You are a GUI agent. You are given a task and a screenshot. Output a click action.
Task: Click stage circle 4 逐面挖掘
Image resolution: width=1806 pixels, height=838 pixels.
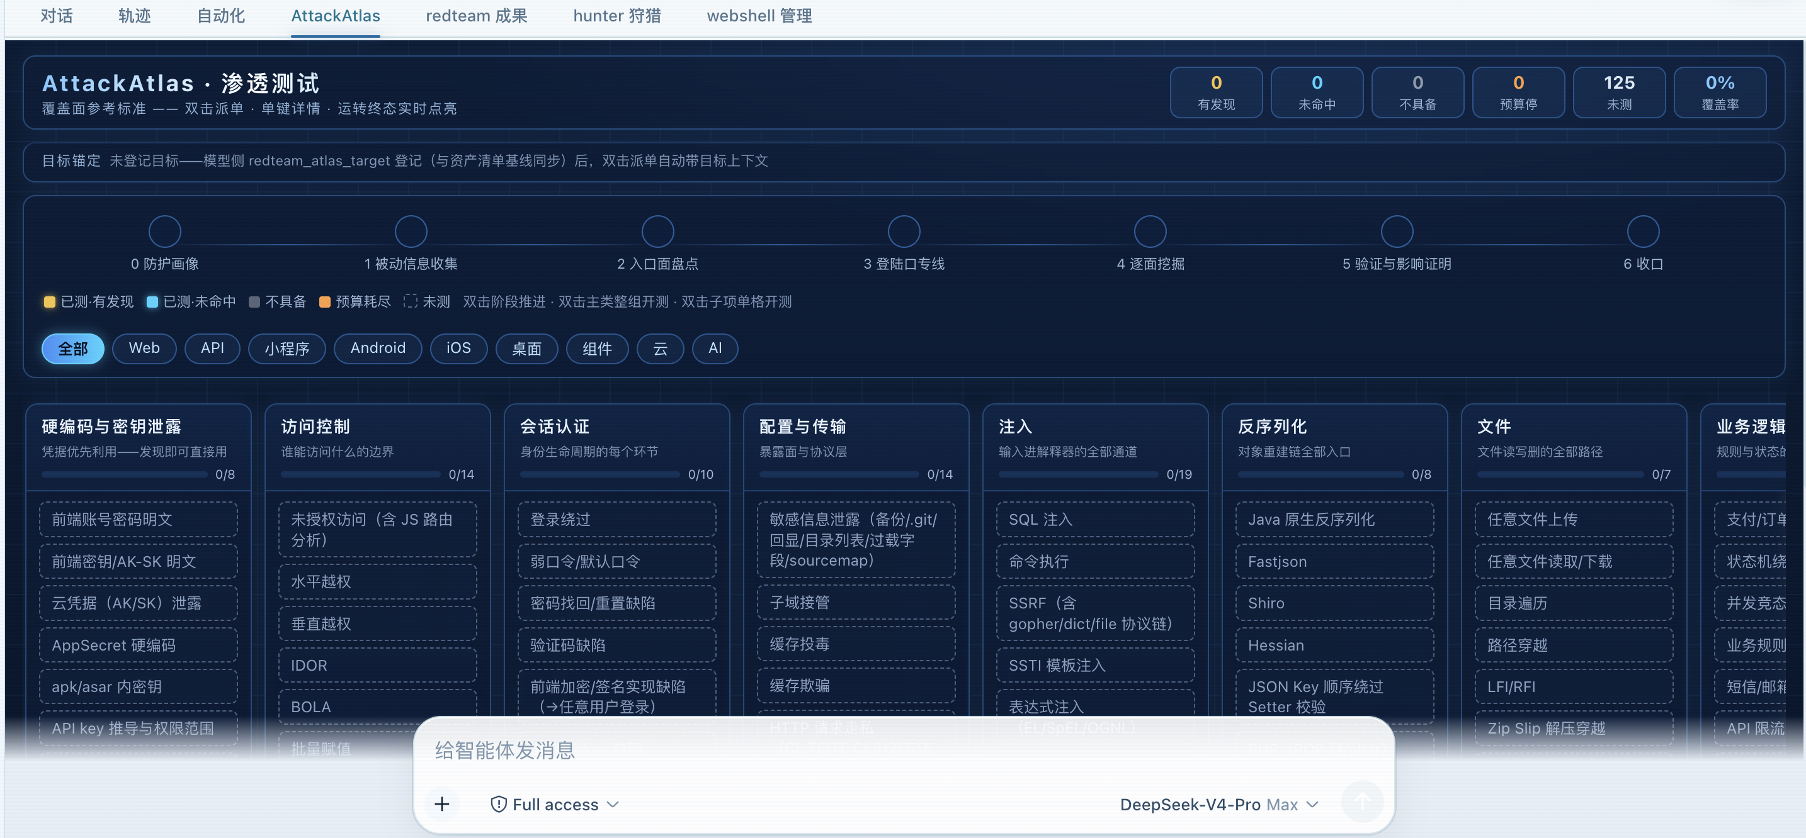coord(1150,232)
